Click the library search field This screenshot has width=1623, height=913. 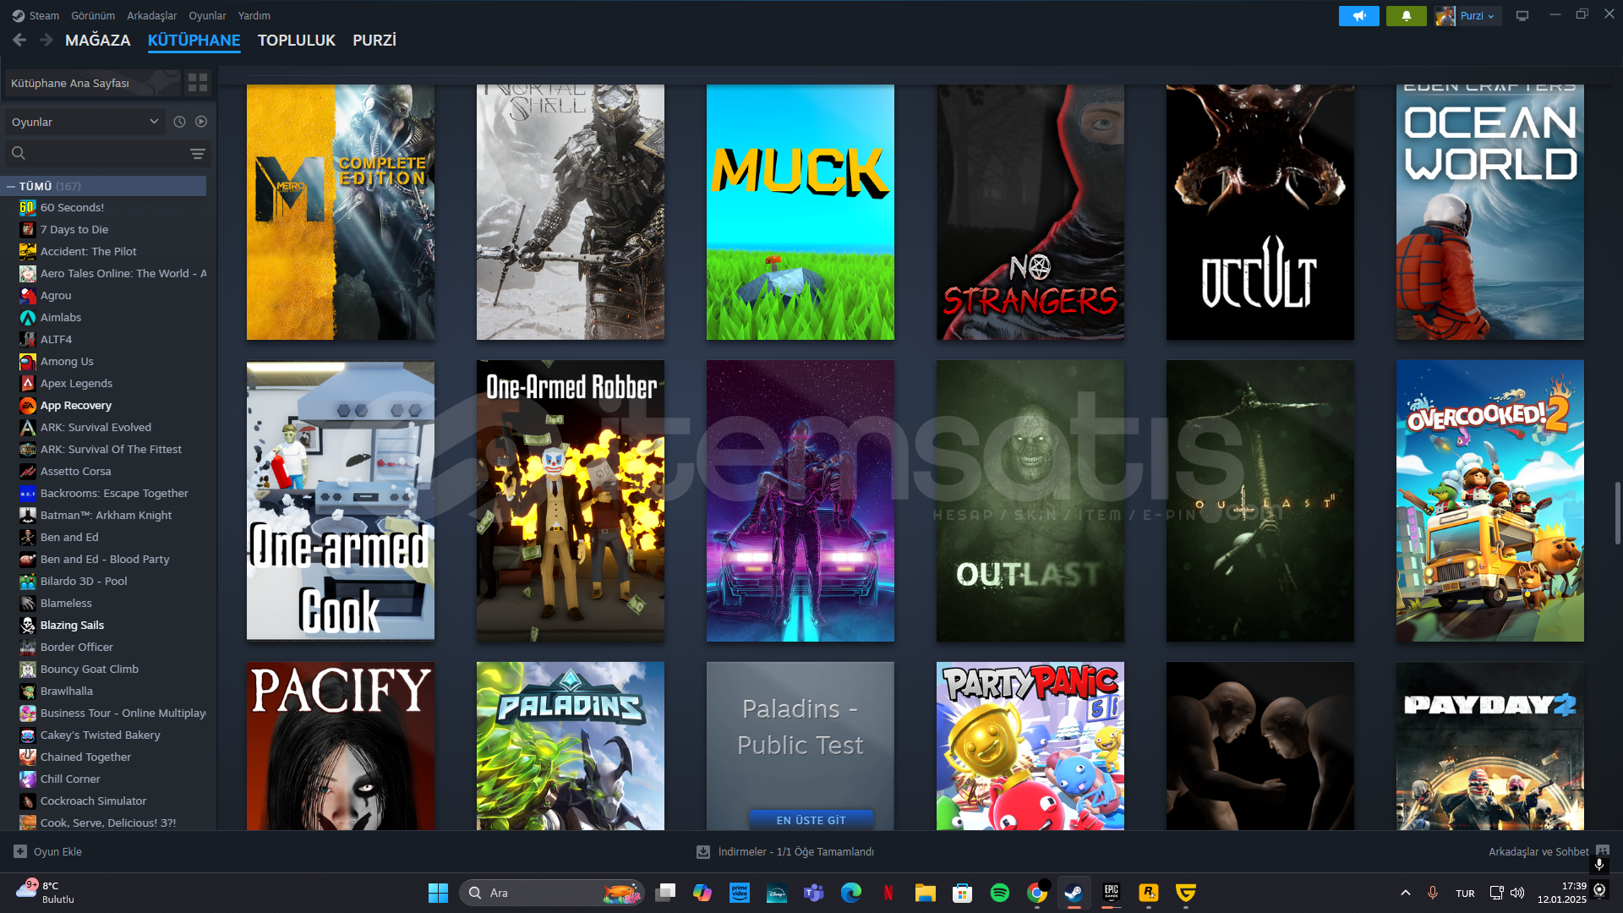[x=97, y=153]
